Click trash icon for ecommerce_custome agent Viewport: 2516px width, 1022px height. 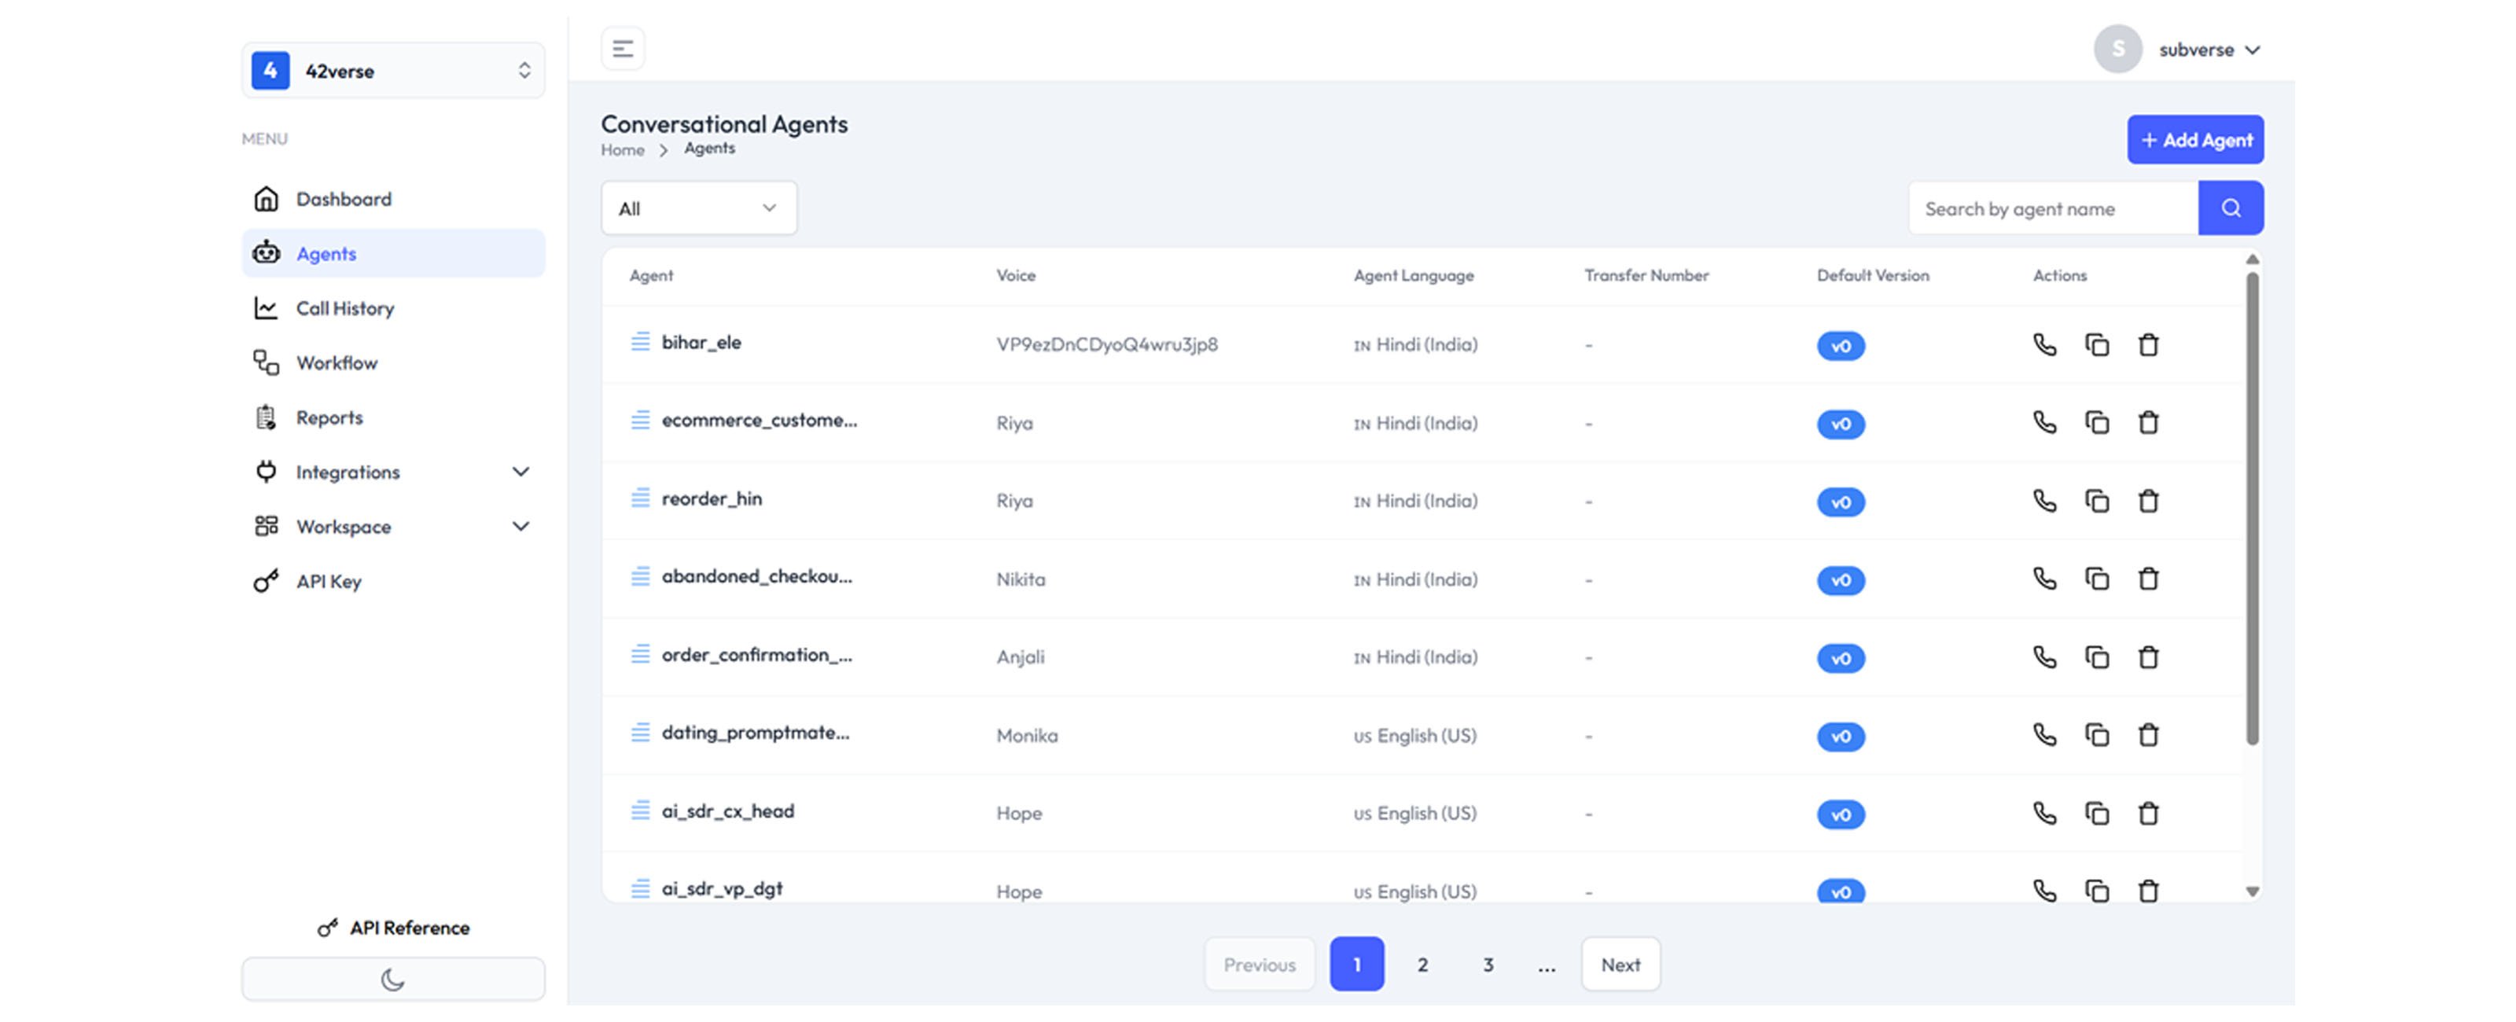[x=2148, y=423]
